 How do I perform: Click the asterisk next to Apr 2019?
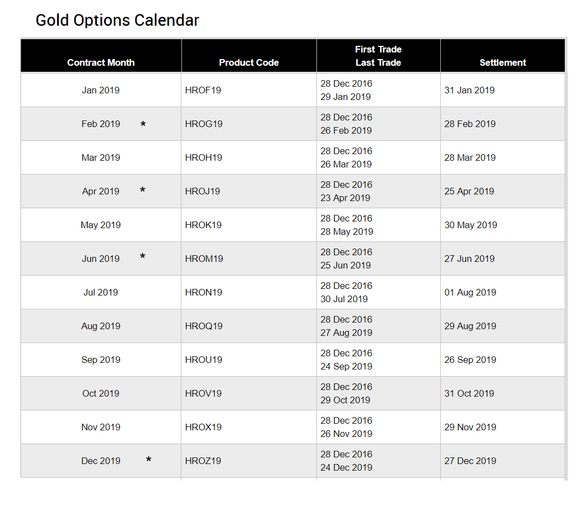[143, 191]
